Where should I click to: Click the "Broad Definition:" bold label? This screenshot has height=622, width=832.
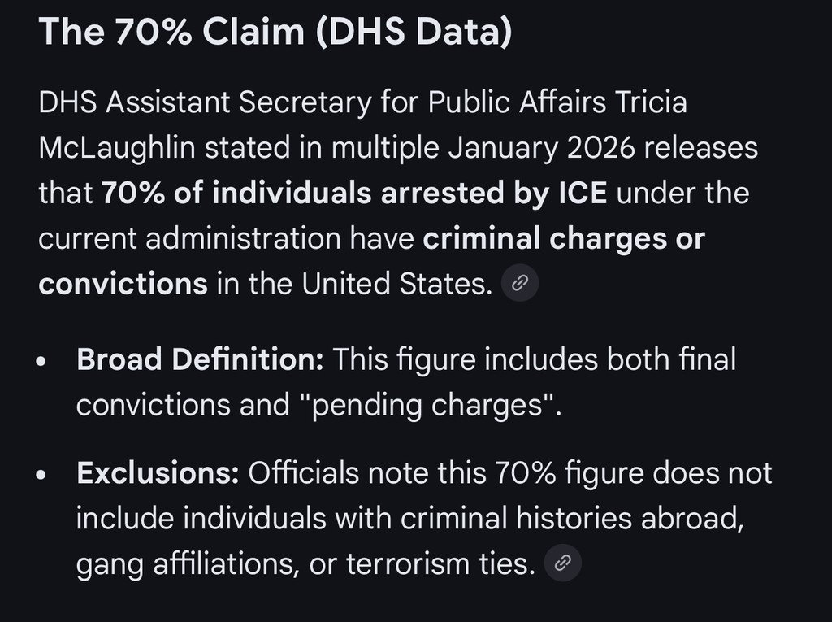click(x=200, y=359)
